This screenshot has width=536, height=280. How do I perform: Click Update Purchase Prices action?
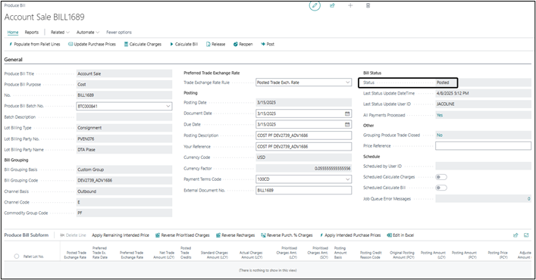92,45
